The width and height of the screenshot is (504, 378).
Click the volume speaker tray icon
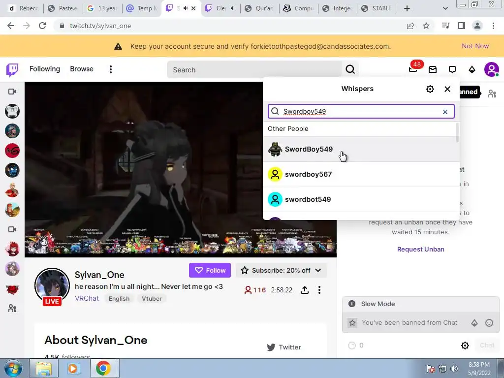click(454, 369)
